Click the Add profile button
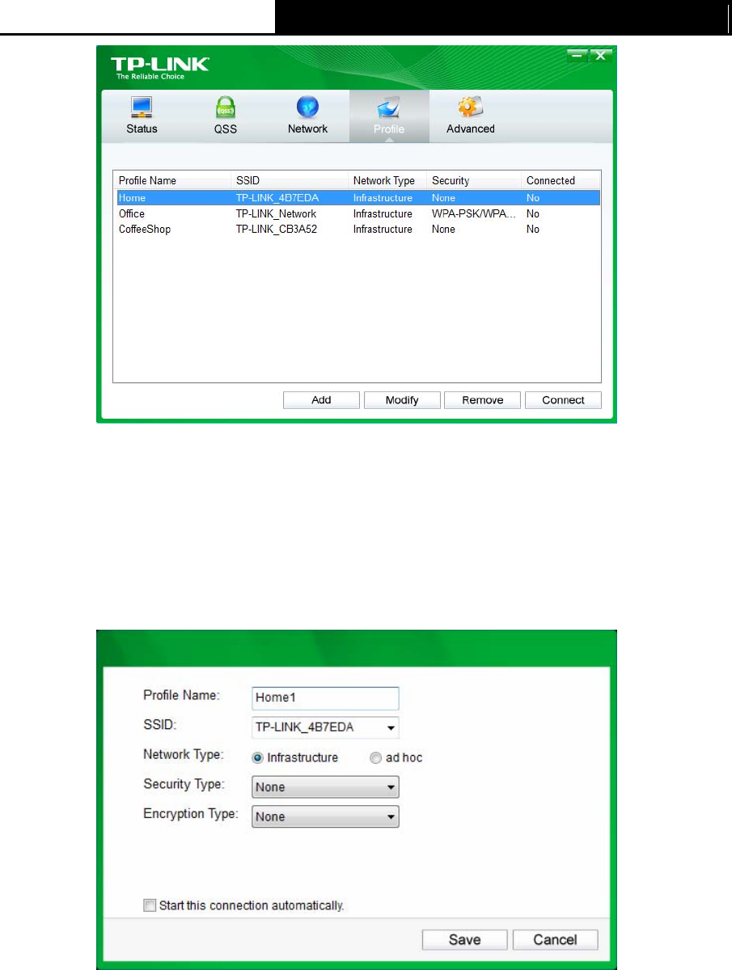 click(x=321, y=400)
